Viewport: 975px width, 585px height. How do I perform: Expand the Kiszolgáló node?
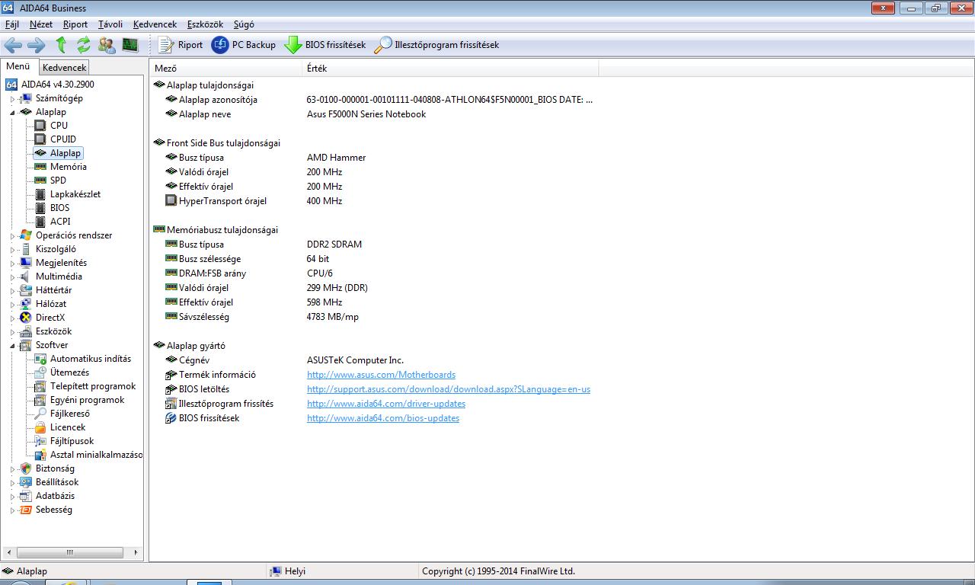[12, 249]
